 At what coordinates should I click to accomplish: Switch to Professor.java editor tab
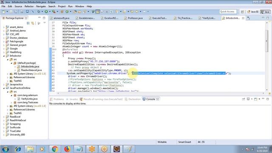pos(133,18)
